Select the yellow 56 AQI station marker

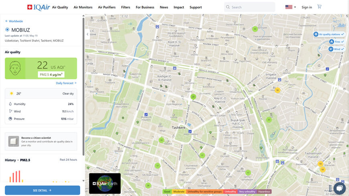click(x=277, y=90)
